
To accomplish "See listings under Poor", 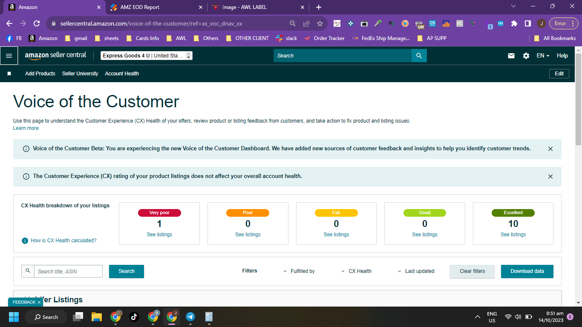I will coord(248,235).
